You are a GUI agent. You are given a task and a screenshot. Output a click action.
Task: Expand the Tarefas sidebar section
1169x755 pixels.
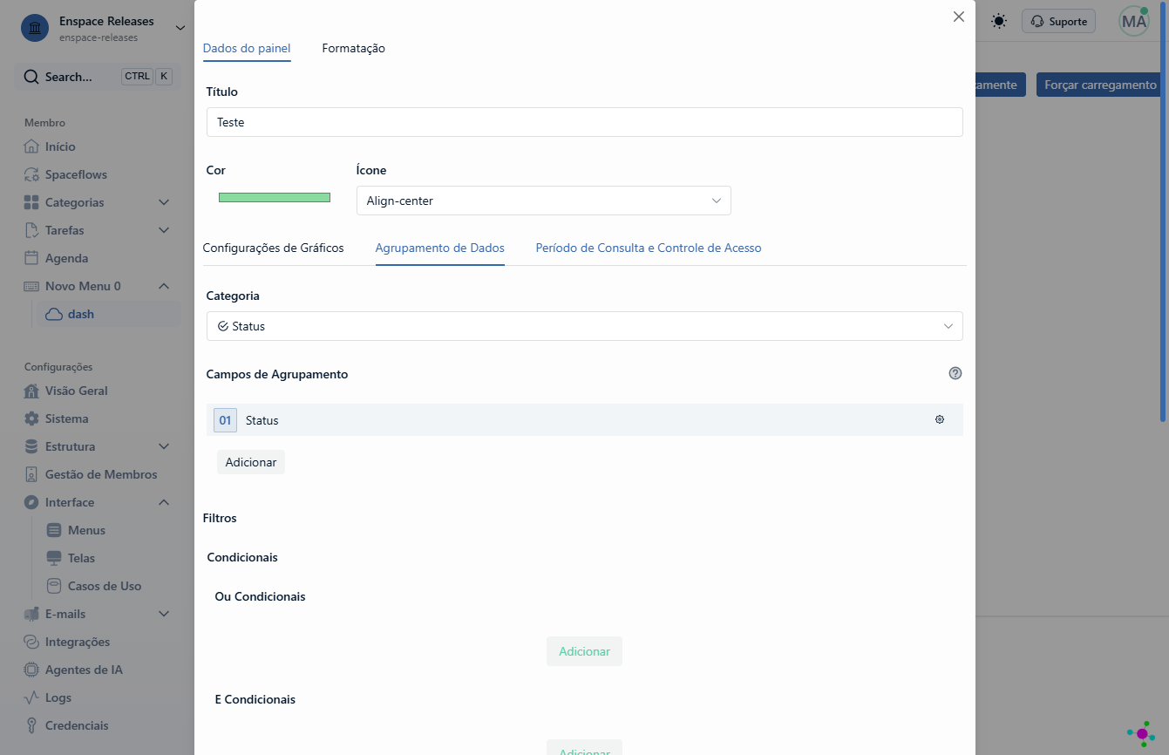click(164, 230)
